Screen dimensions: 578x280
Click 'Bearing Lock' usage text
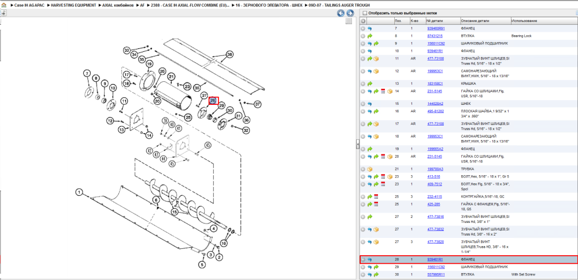coord(521,36)
